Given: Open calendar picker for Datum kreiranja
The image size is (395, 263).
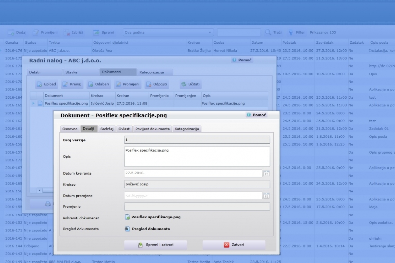Looking at the screenshot, I should click(266, 173).
